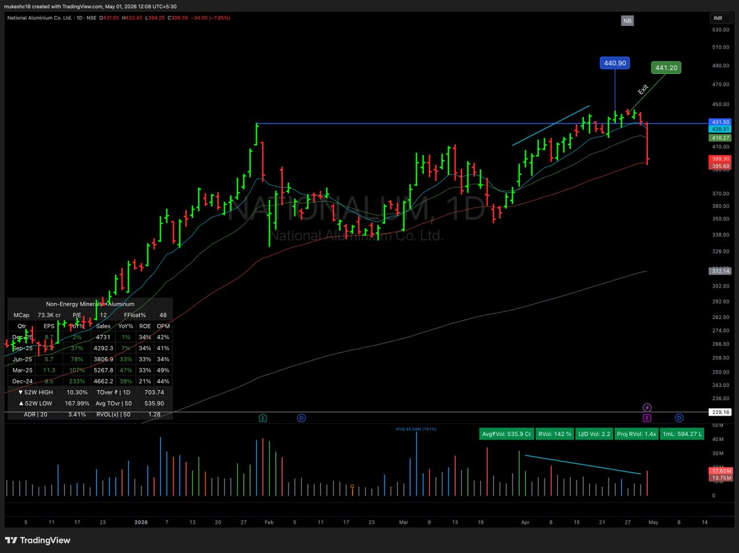
Task: Click the Dec-24 quarter row label
Action: coord(23,381)
